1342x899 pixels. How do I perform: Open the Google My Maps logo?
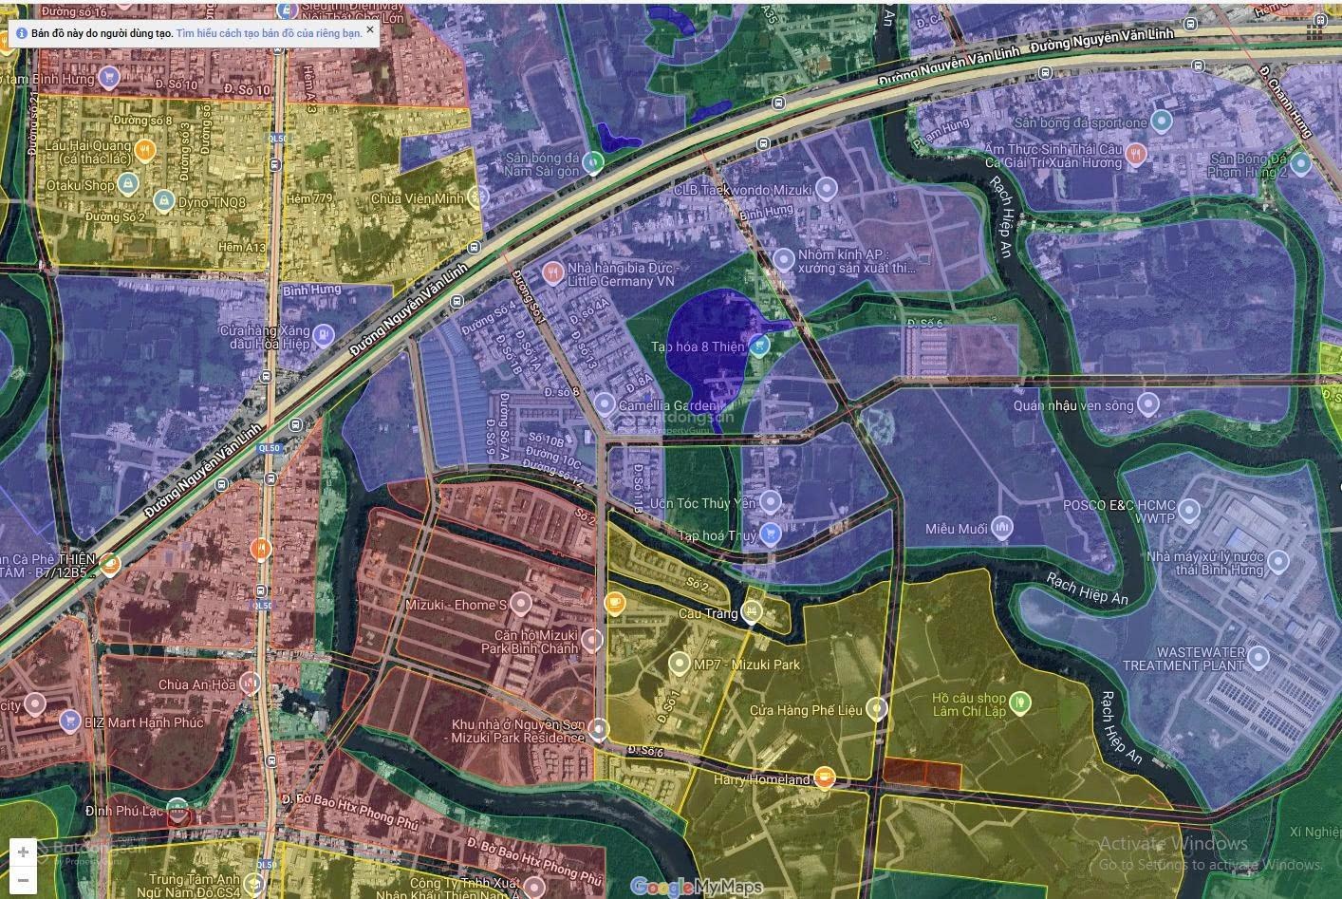click(697, 887)
